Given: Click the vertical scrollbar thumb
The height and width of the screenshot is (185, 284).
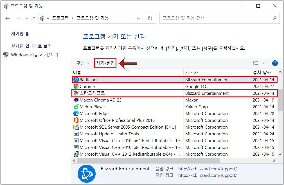Looking at the screenshot, I should 280,100.
